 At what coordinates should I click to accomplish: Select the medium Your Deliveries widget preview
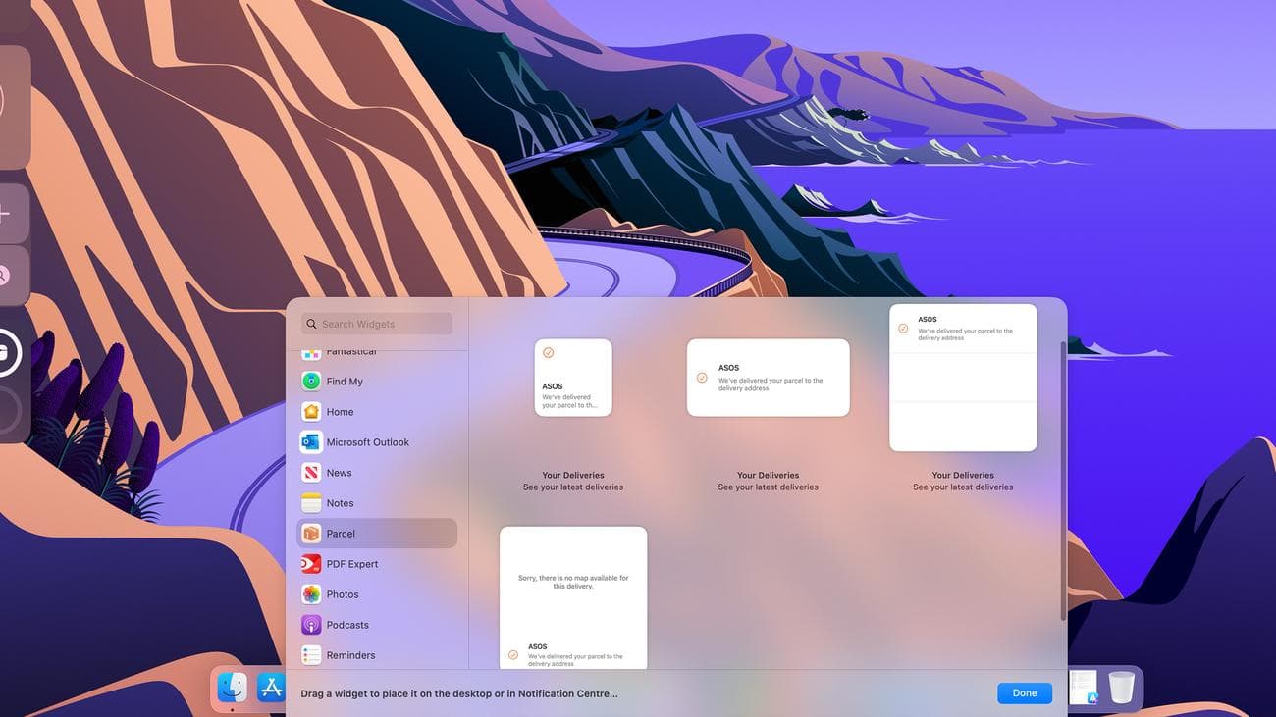click(768, 377)
